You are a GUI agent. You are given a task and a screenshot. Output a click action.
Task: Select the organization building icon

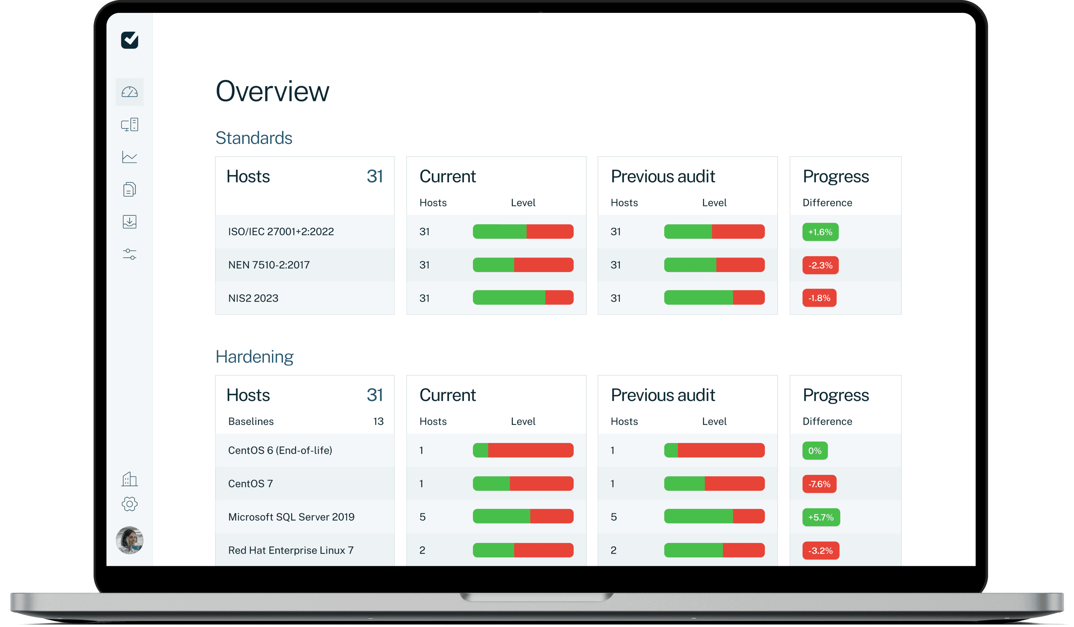130,479
